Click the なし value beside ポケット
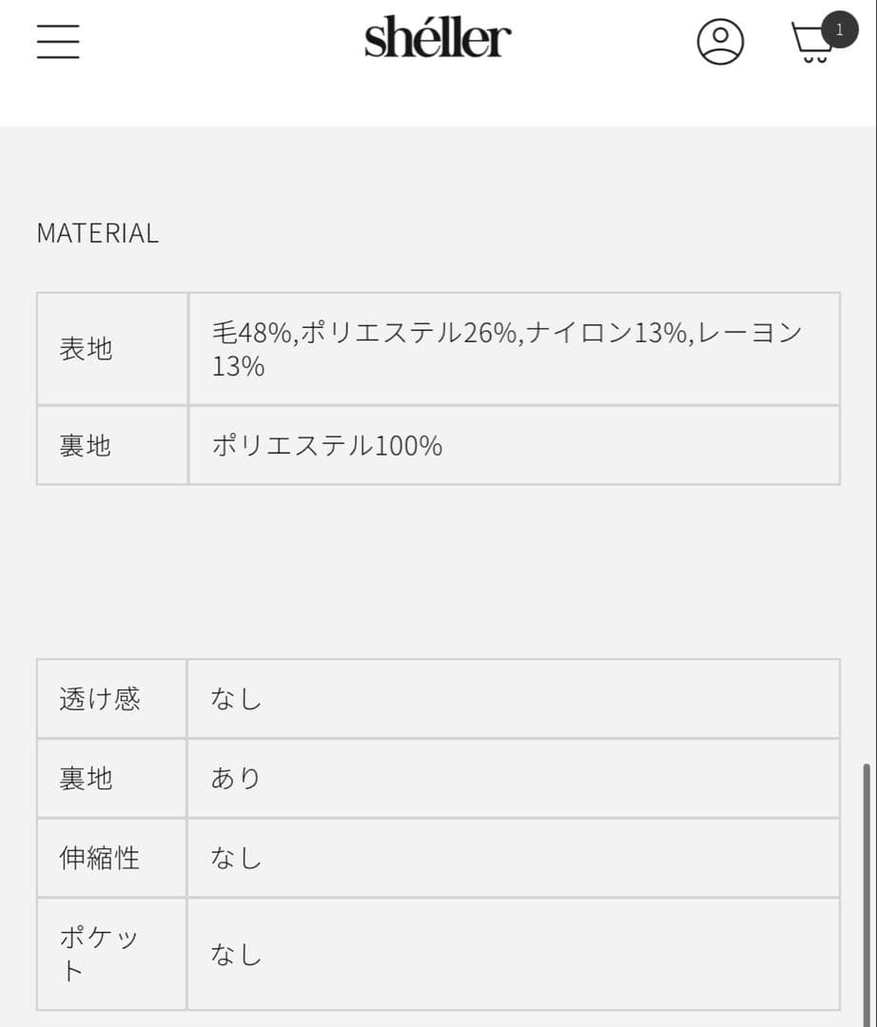 236,954
